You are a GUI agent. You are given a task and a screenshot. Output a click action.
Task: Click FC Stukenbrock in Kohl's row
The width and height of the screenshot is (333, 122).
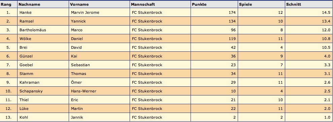147,117
